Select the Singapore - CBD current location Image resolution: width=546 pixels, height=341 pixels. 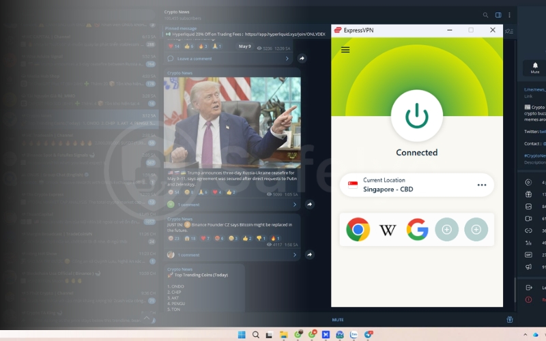(x=416, y=185)
